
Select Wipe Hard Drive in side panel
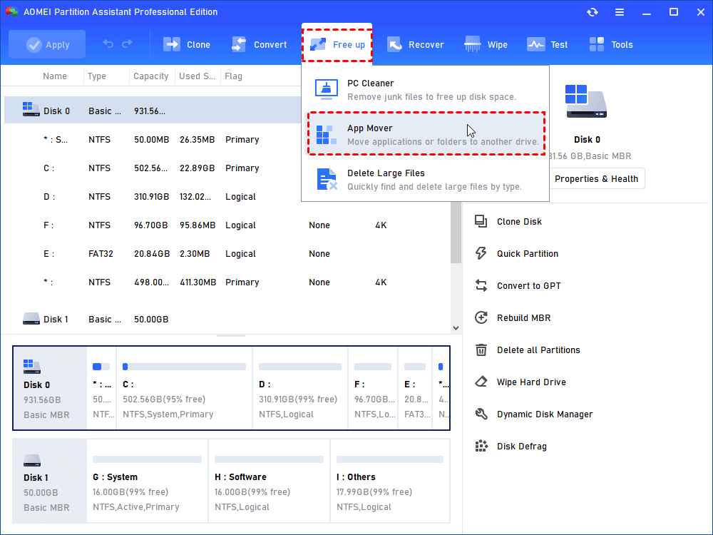click(x=530, y=382)
